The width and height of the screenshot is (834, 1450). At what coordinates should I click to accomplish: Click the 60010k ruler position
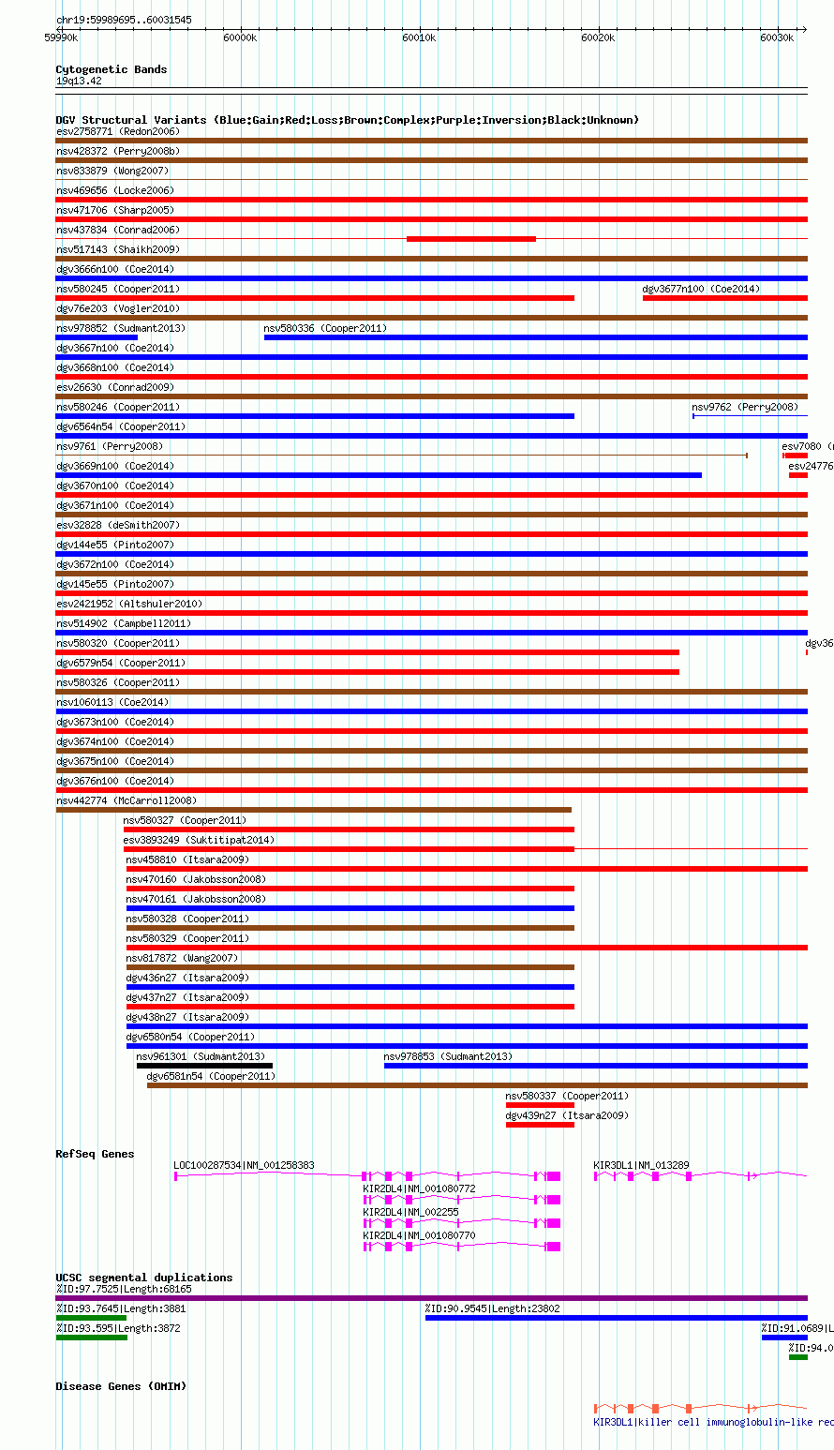click(x=419, y=37)
